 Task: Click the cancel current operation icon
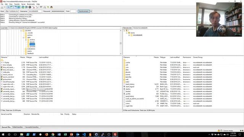(x=30, y=7)
